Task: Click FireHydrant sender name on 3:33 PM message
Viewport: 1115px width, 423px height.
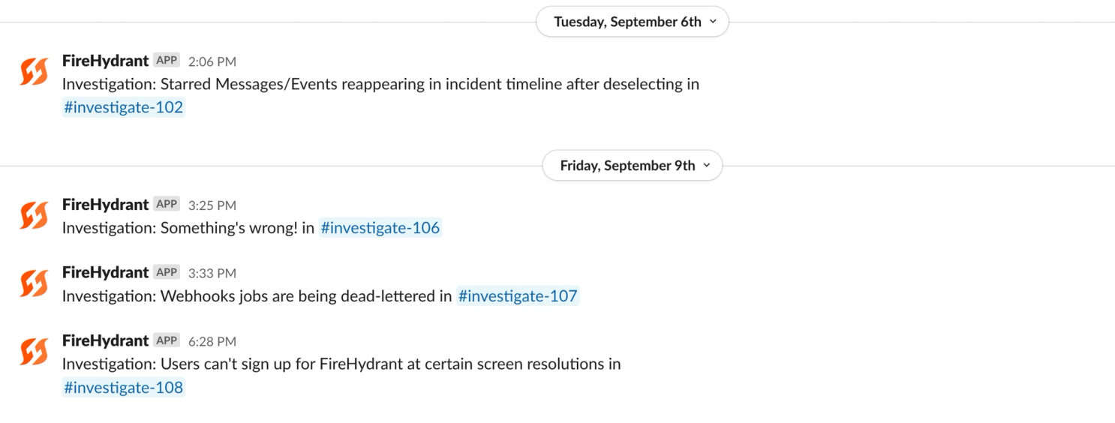Action: click(105, 272)
